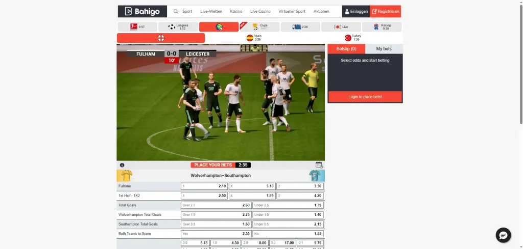Go to the Kasino section

click(x=236, y=11)
